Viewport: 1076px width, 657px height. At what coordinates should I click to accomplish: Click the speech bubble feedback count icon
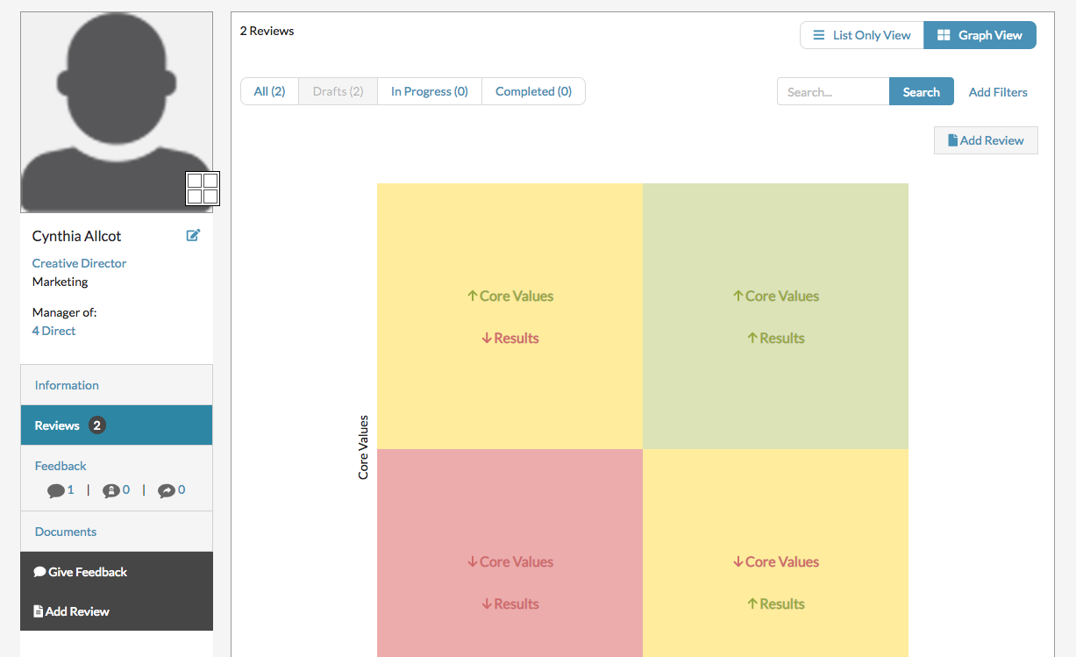56,491
